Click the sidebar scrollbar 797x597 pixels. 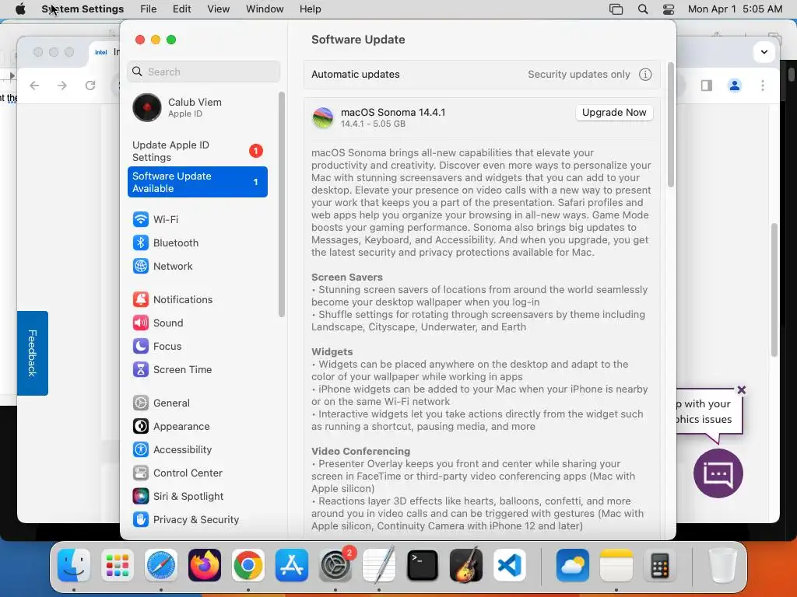tap(282, 204)
